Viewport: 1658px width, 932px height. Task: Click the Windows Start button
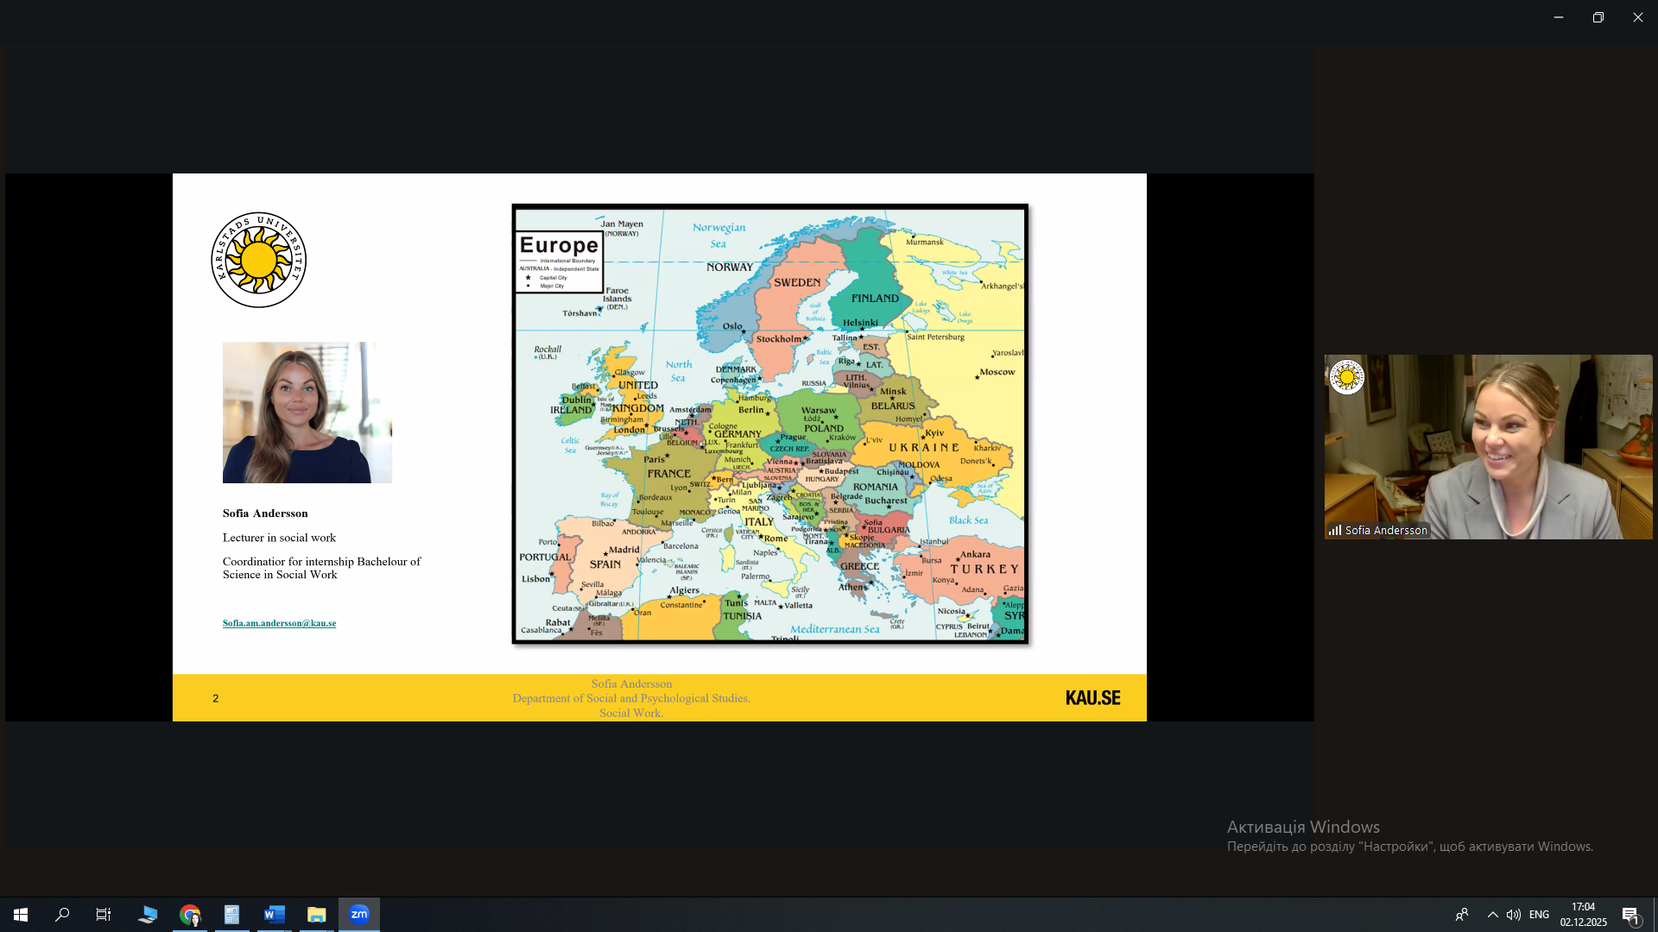click(21, 914)
